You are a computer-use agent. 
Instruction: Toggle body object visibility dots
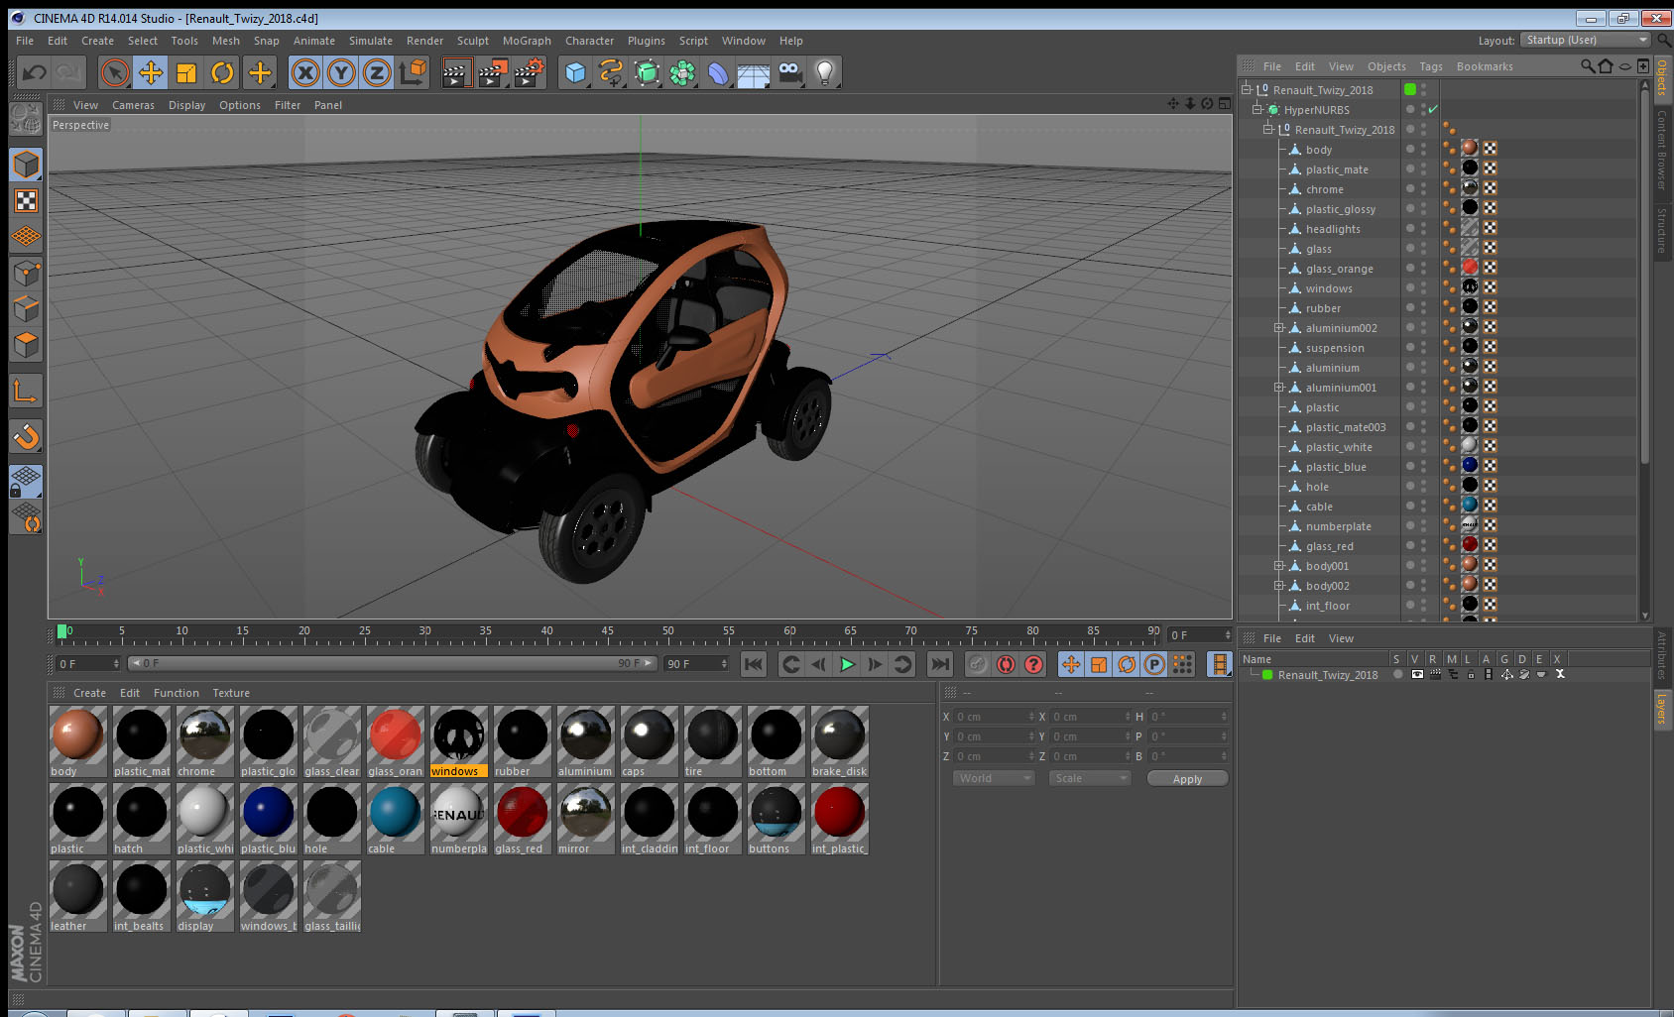(x=1423, y=149)
